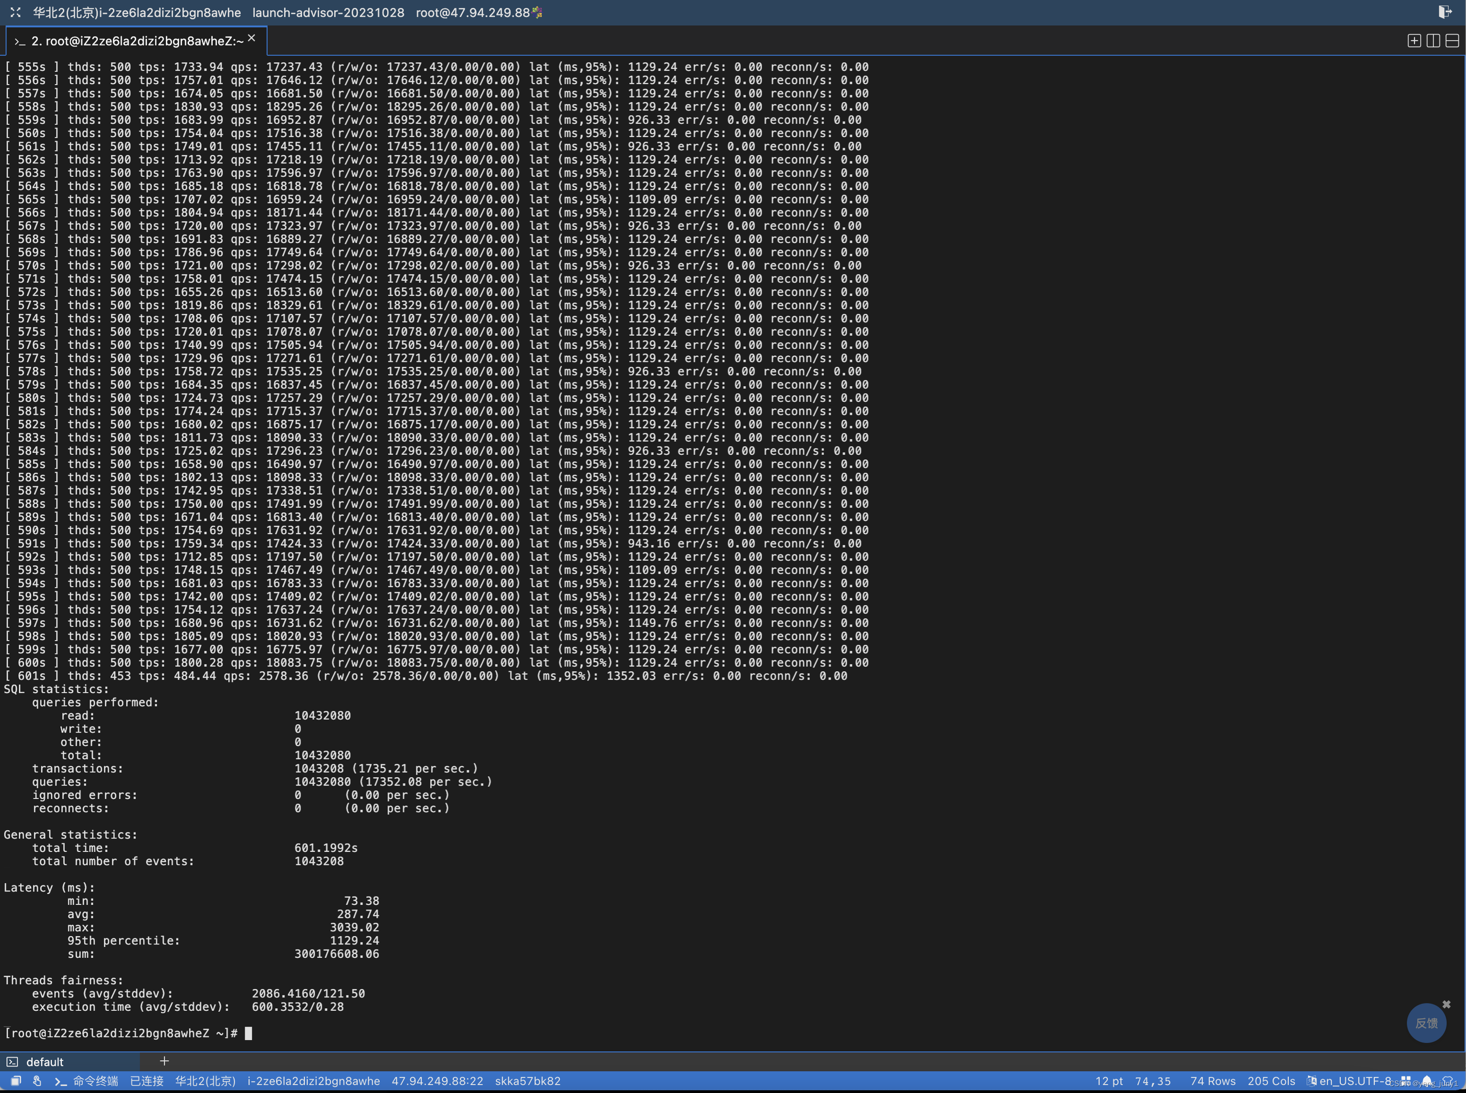The width and height of the screenshot is (1466, 1093).
Task: Click the [ 600s ] output line
Action: pos(436,662)
